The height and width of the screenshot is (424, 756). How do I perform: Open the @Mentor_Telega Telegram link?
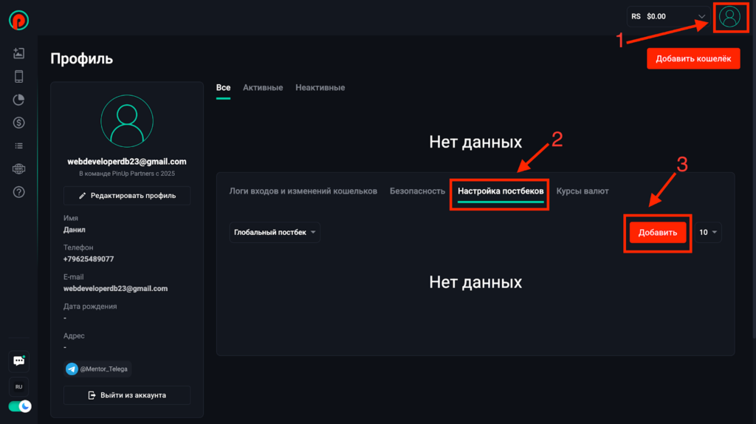click(x=97, y=369)
